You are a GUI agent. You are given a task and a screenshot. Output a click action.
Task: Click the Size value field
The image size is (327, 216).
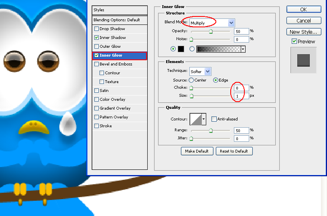(241, 96)
